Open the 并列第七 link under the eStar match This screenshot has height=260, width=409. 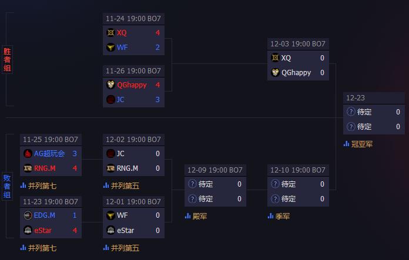42,248
